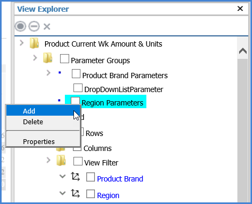Select the blue Region link
The height and width of the screenshot is (204, 252).
(108, 195)
